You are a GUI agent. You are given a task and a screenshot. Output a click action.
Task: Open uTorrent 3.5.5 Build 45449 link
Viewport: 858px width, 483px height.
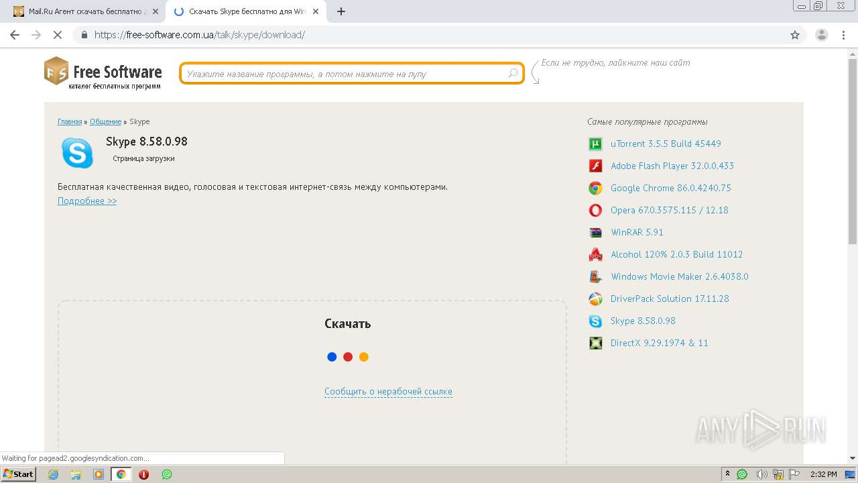(666, 144)
